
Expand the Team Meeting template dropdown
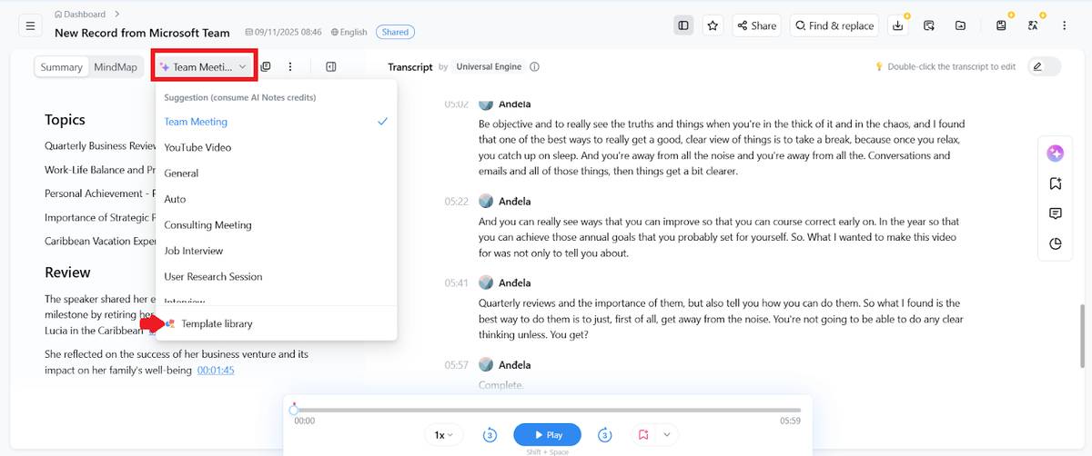pos(204,67)
